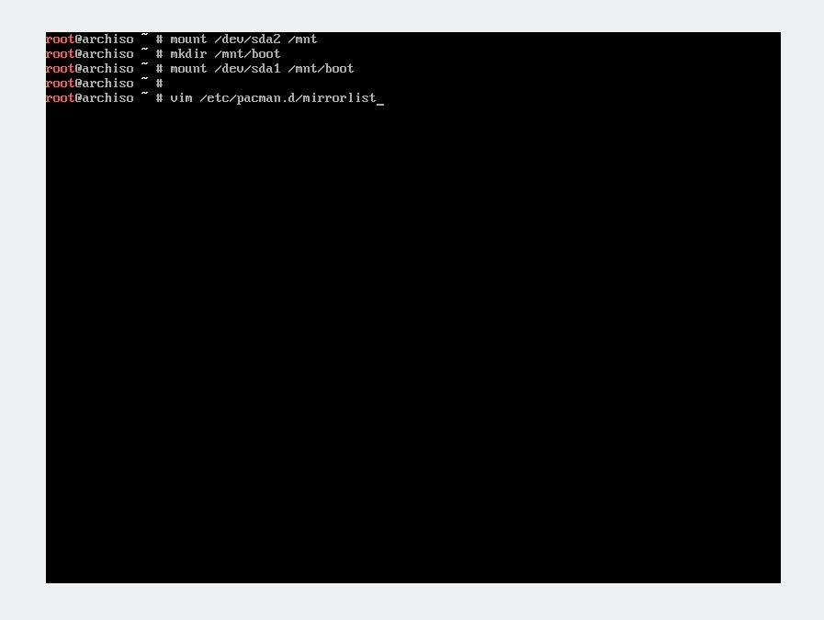Click the gray border outside the terminal
This screenshot has height=620, width=824.
[412, 602]
